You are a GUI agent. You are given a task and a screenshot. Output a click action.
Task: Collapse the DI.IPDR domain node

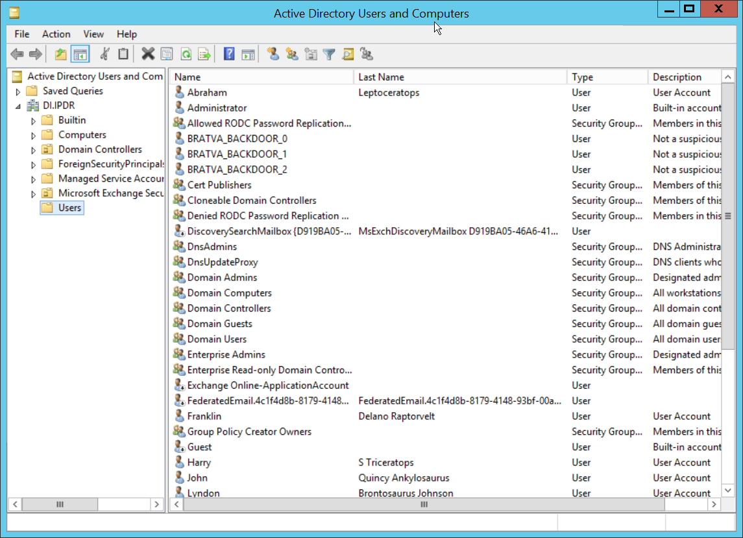click(x=18, y=106)
